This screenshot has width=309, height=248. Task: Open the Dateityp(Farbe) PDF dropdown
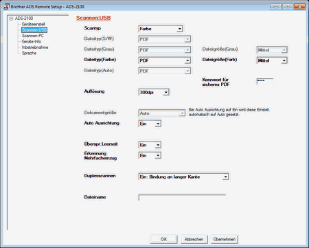coord(165,60)
